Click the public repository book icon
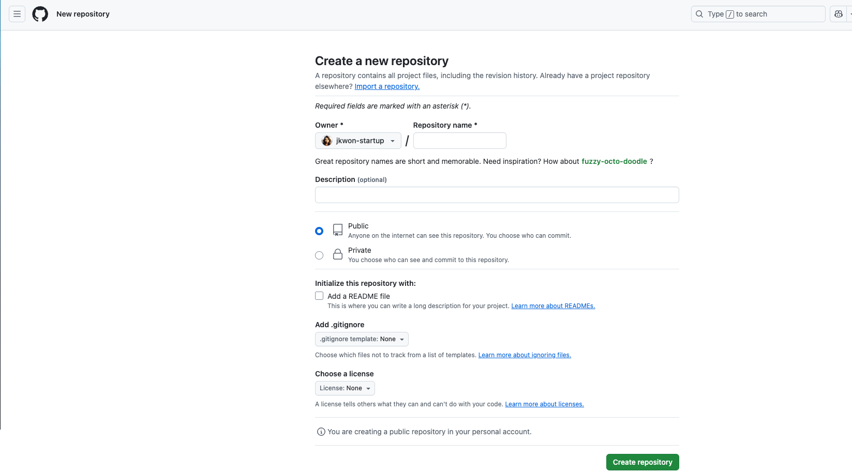The height and width of the screenshot is (473, 852). click(338, 230)
